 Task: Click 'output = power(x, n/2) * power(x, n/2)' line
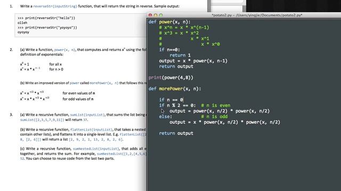tap(220, 111)
